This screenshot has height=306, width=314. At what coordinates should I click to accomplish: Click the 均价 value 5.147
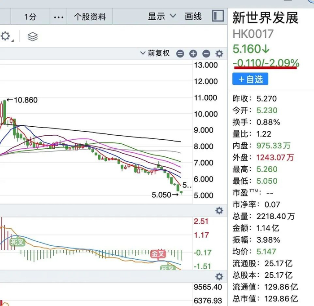pyautogui.click(x=266, y=252)
